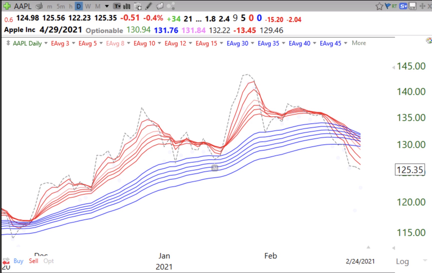The image size is (432, 273).
Task: Click the Apple Inc company name
Action: pyautogui.click(x=20, y=30)
